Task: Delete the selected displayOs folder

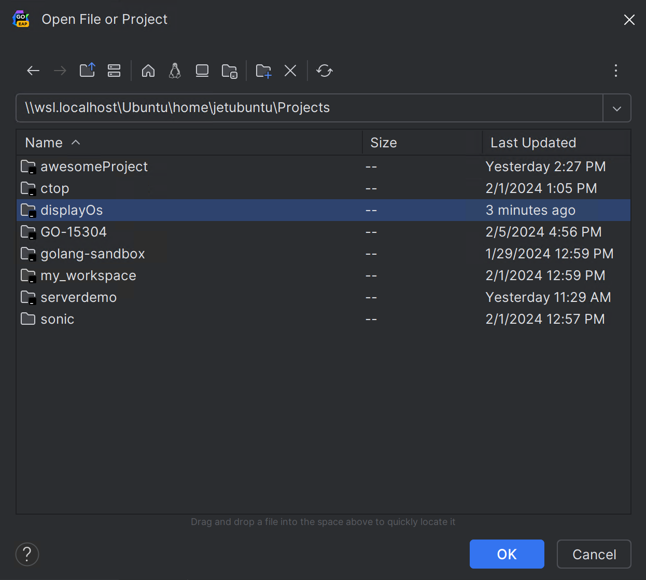Action: point(290,71)
